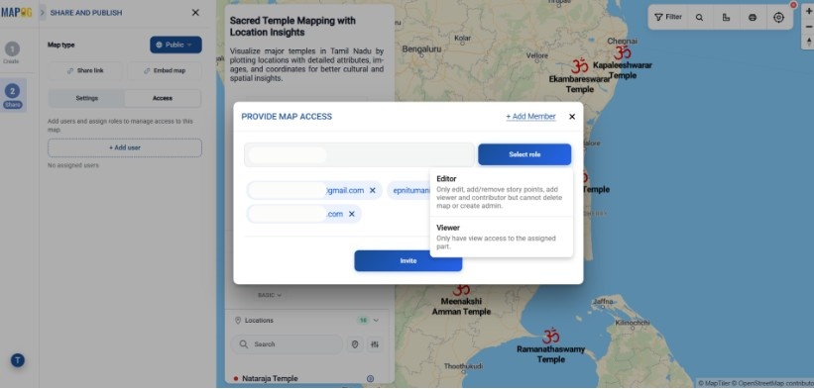Click the Meenakshi Amman Temple label

pos(461,306)
